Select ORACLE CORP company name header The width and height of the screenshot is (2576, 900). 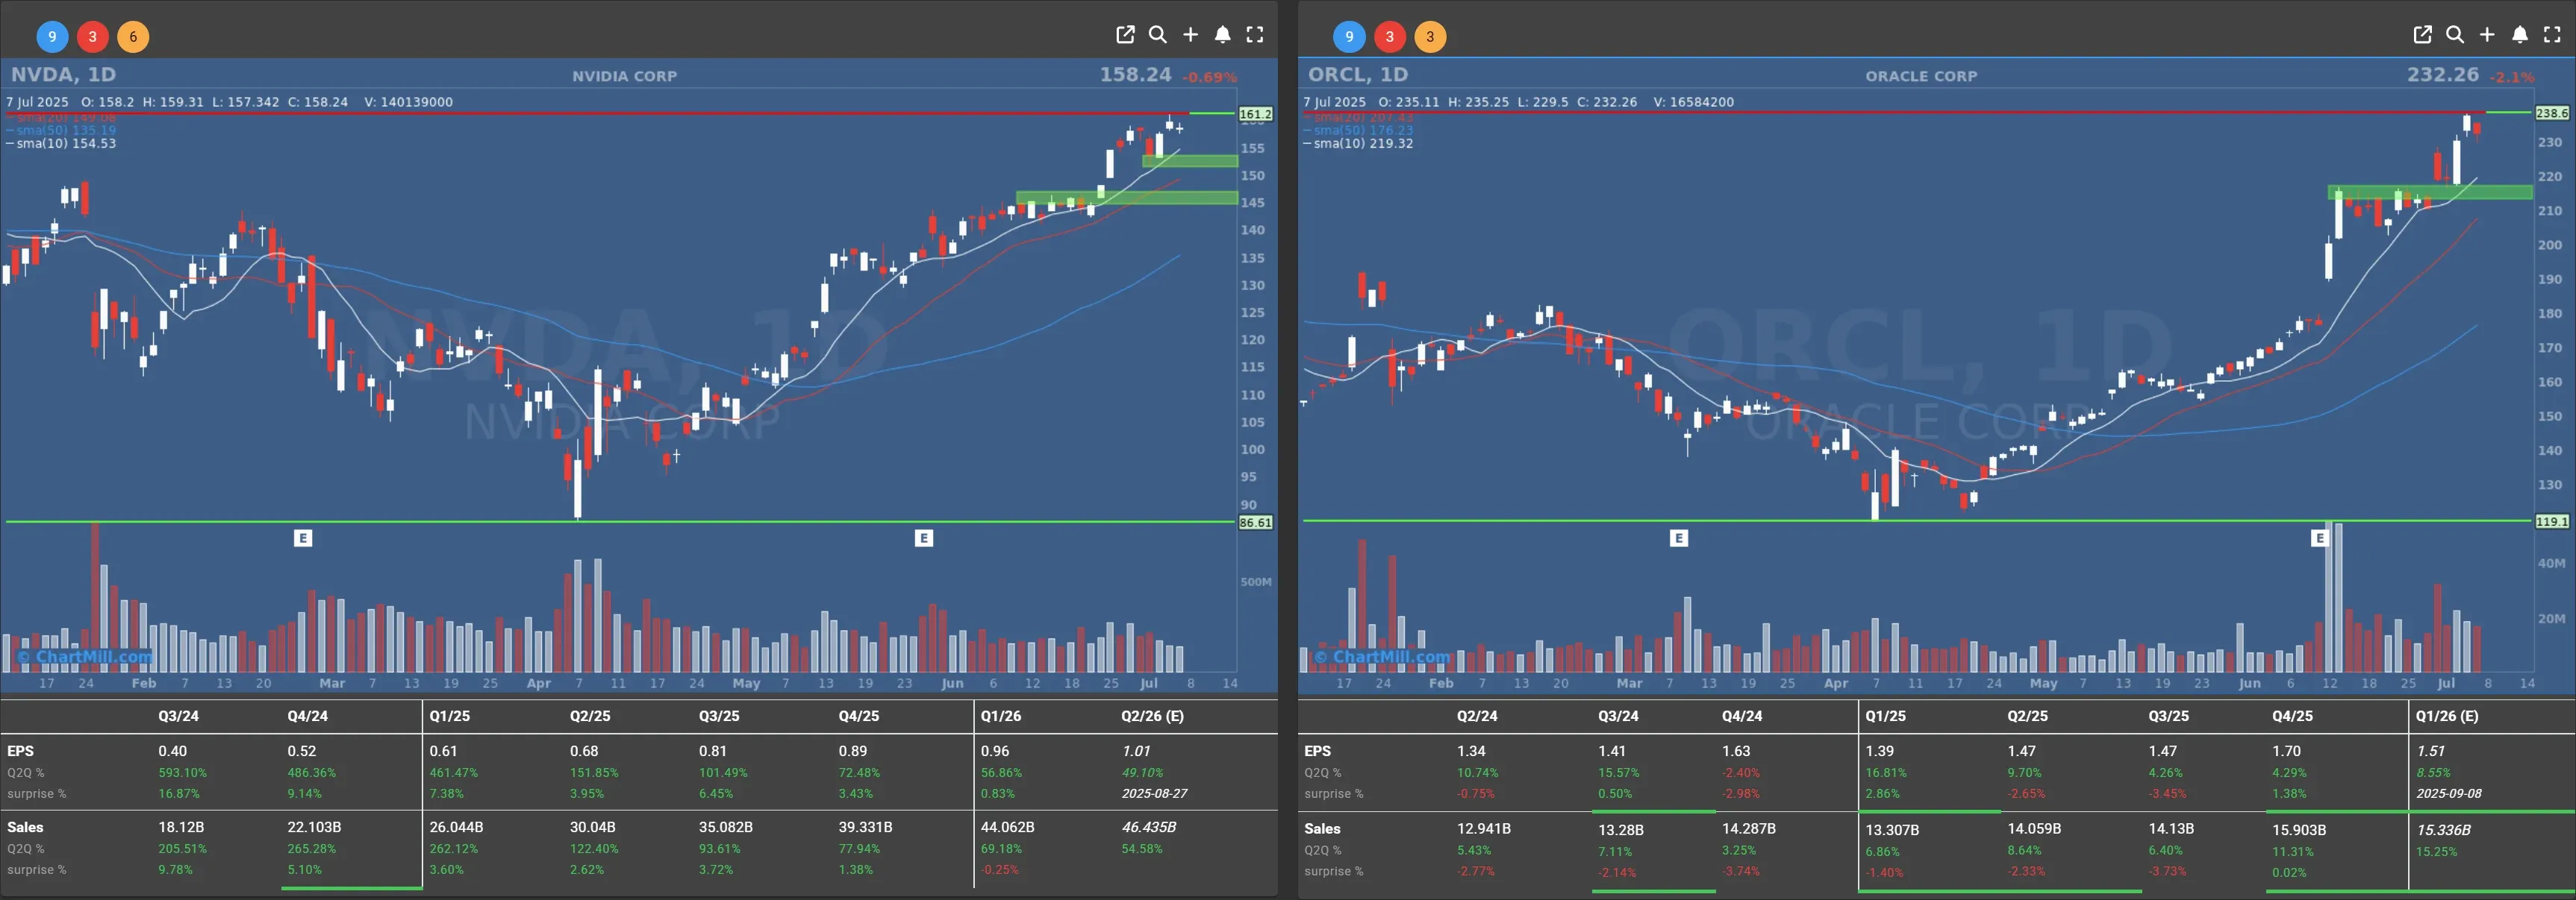click(x=1921, y=76)
